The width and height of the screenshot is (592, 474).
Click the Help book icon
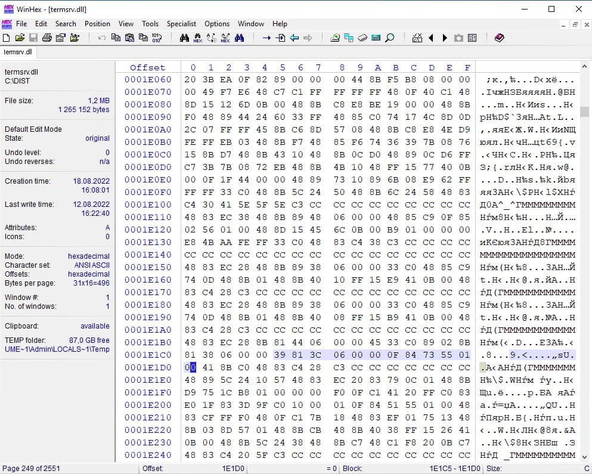(499, 38)
